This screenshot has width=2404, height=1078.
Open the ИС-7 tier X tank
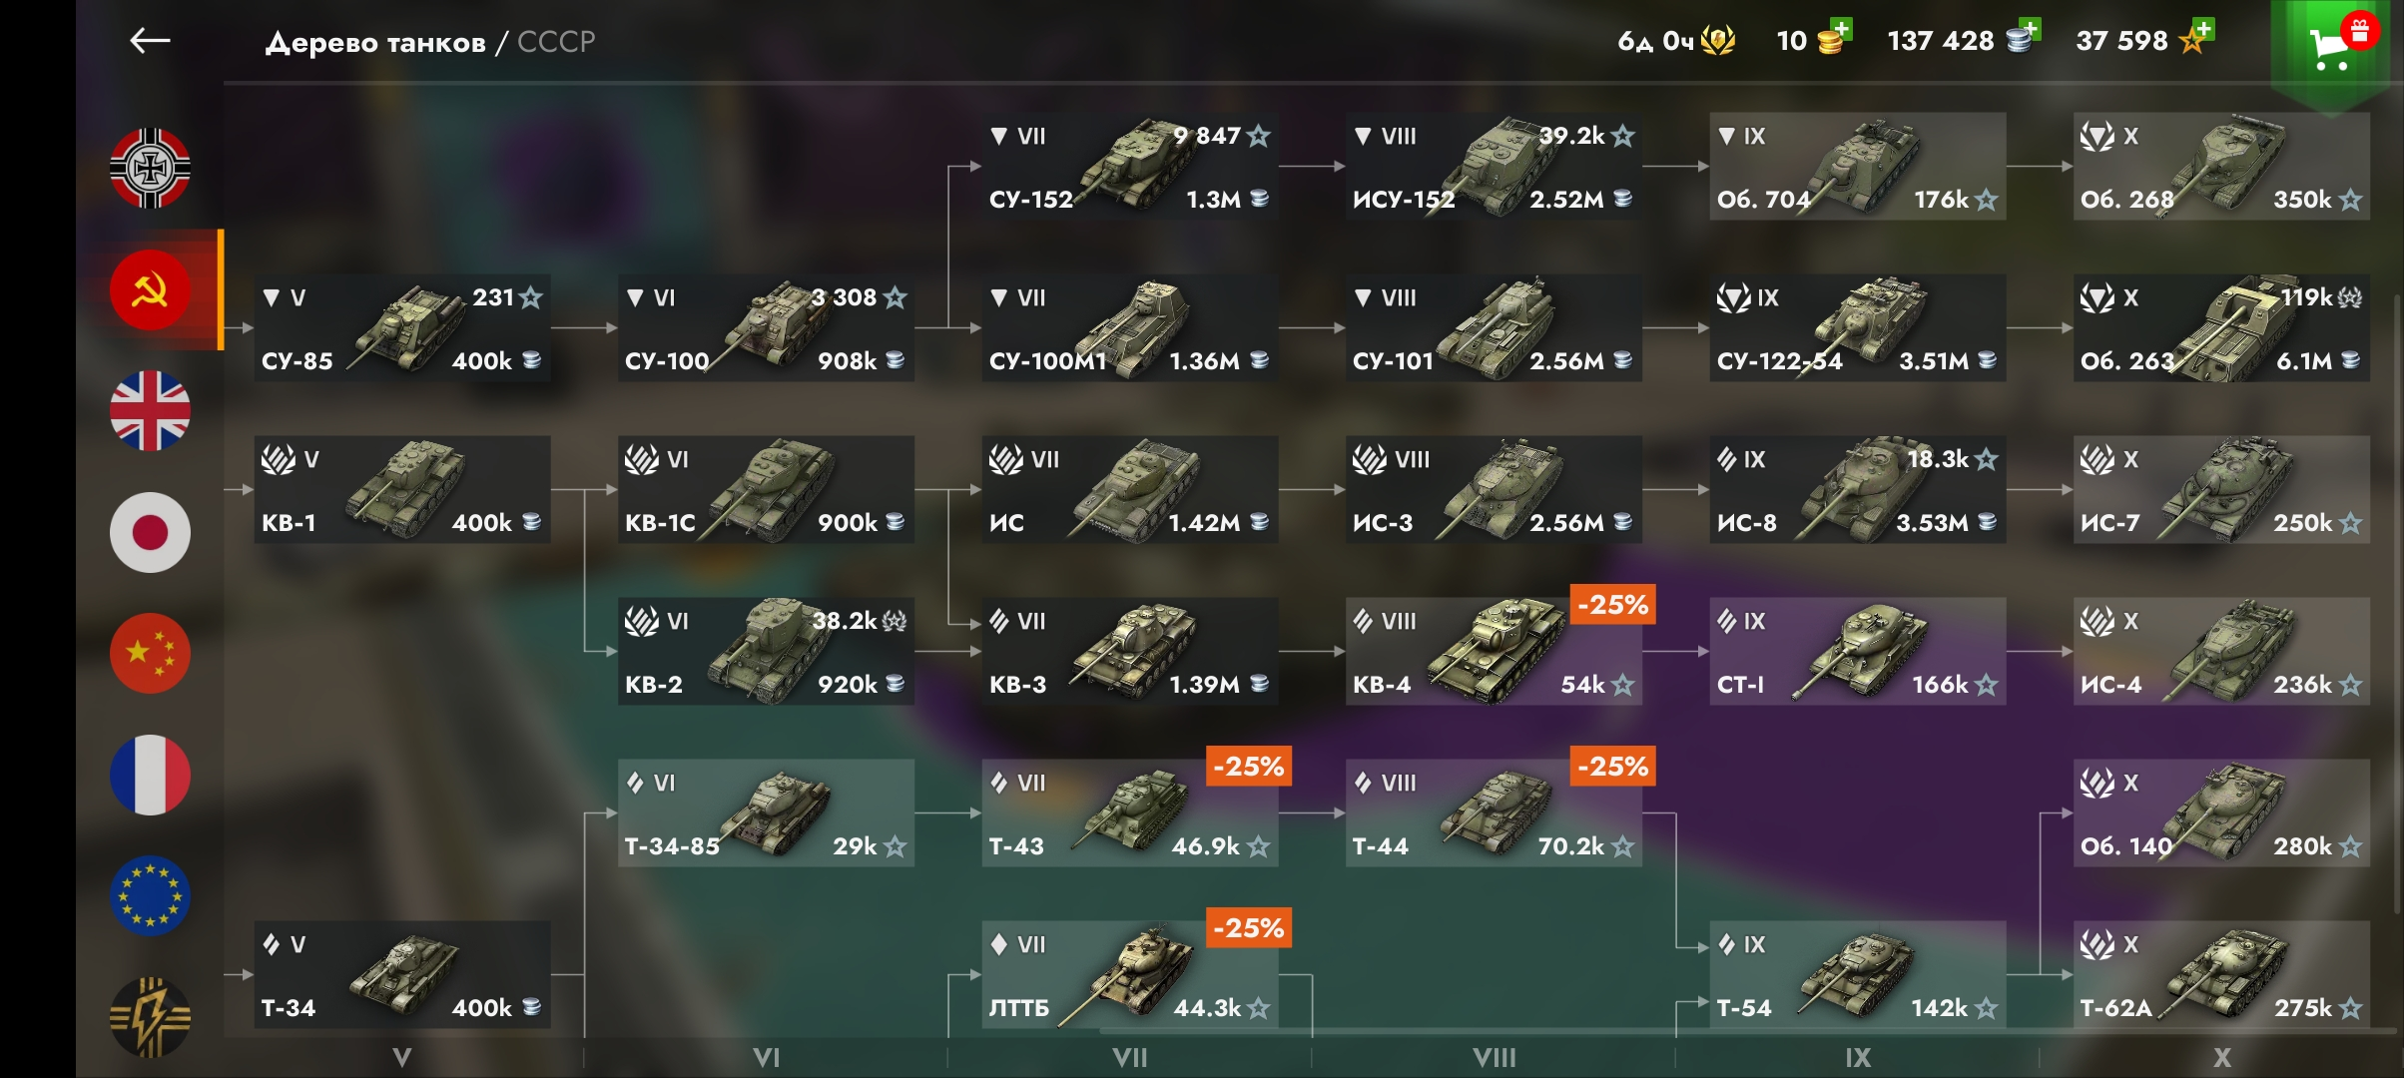coord(2221,489)
